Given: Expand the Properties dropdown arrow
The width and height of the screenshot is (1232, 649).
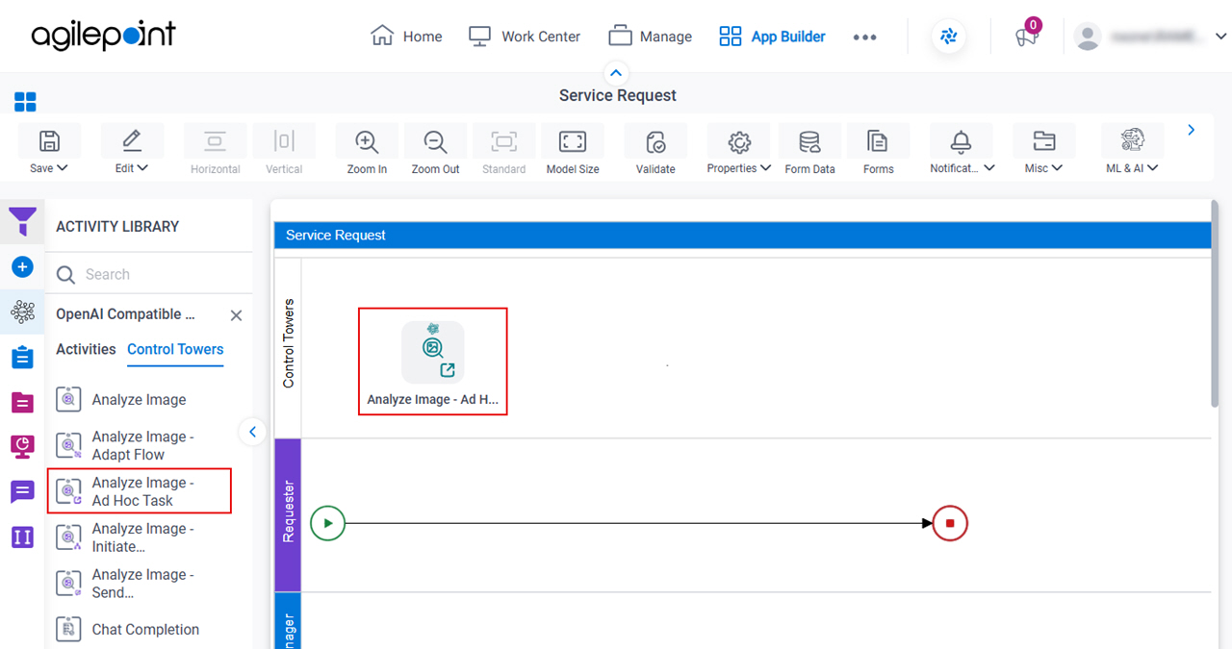Looking at the screenshot, I should click(x=766, y=168).
